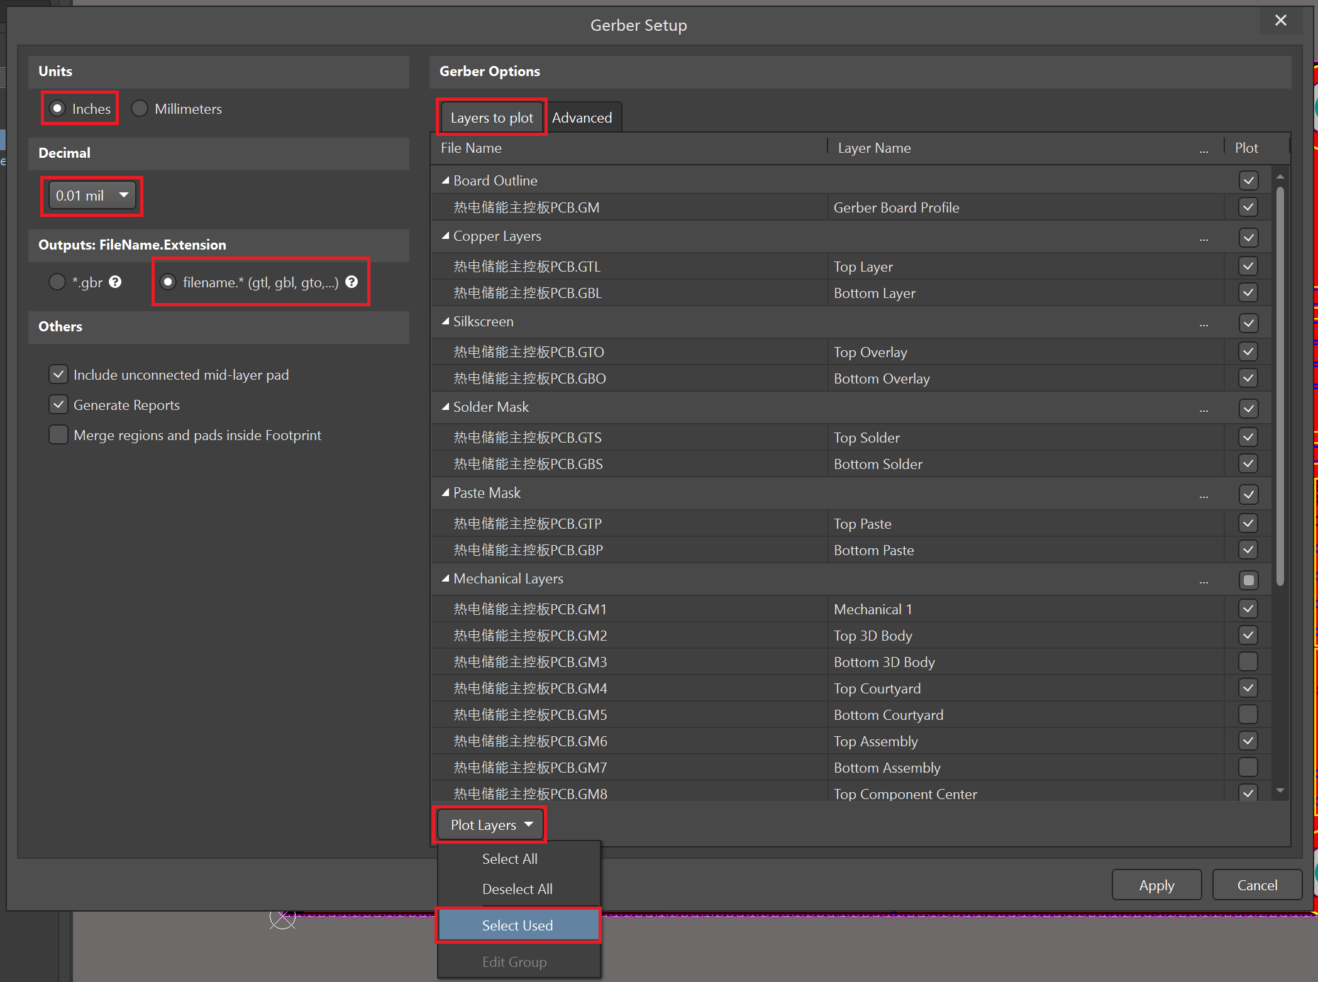Viewport: 1318px width, 982px height.
Task: Switch to the Advanced tab
Action: 582,118
